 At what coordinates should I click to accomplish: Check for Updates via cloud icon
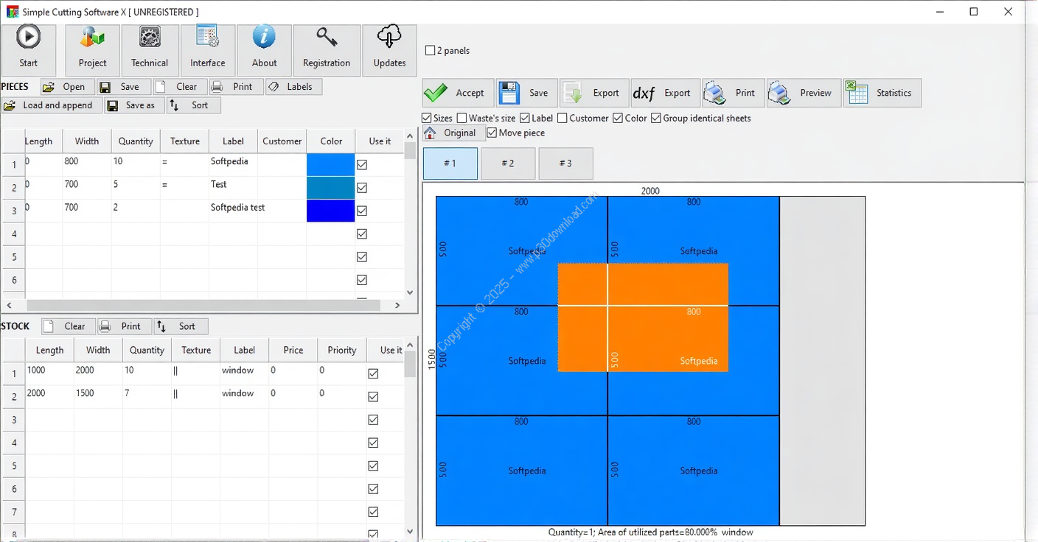coord(389,38)
